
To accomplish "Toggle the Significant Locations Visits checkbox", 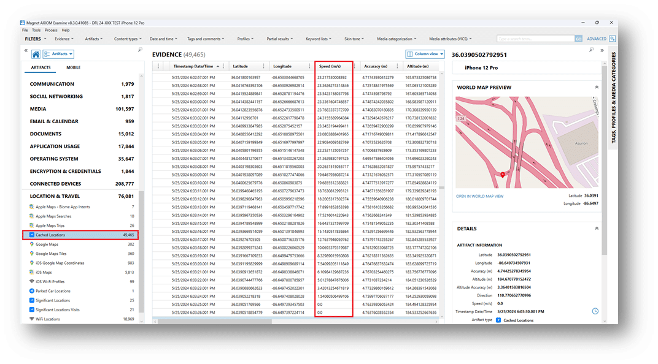I will (x=32, y=309).
